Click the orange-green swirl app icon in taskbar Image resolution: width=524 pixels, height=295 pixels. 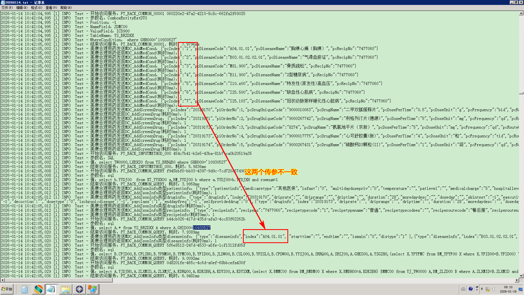coord(38,289)
